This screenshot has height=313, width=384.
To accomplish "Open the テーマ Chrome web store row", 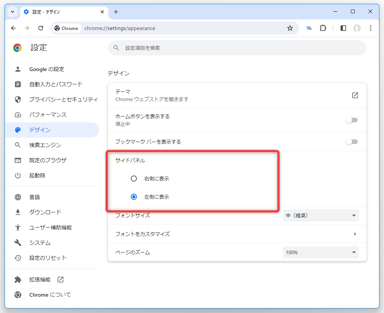I will (x=237, y=95).
